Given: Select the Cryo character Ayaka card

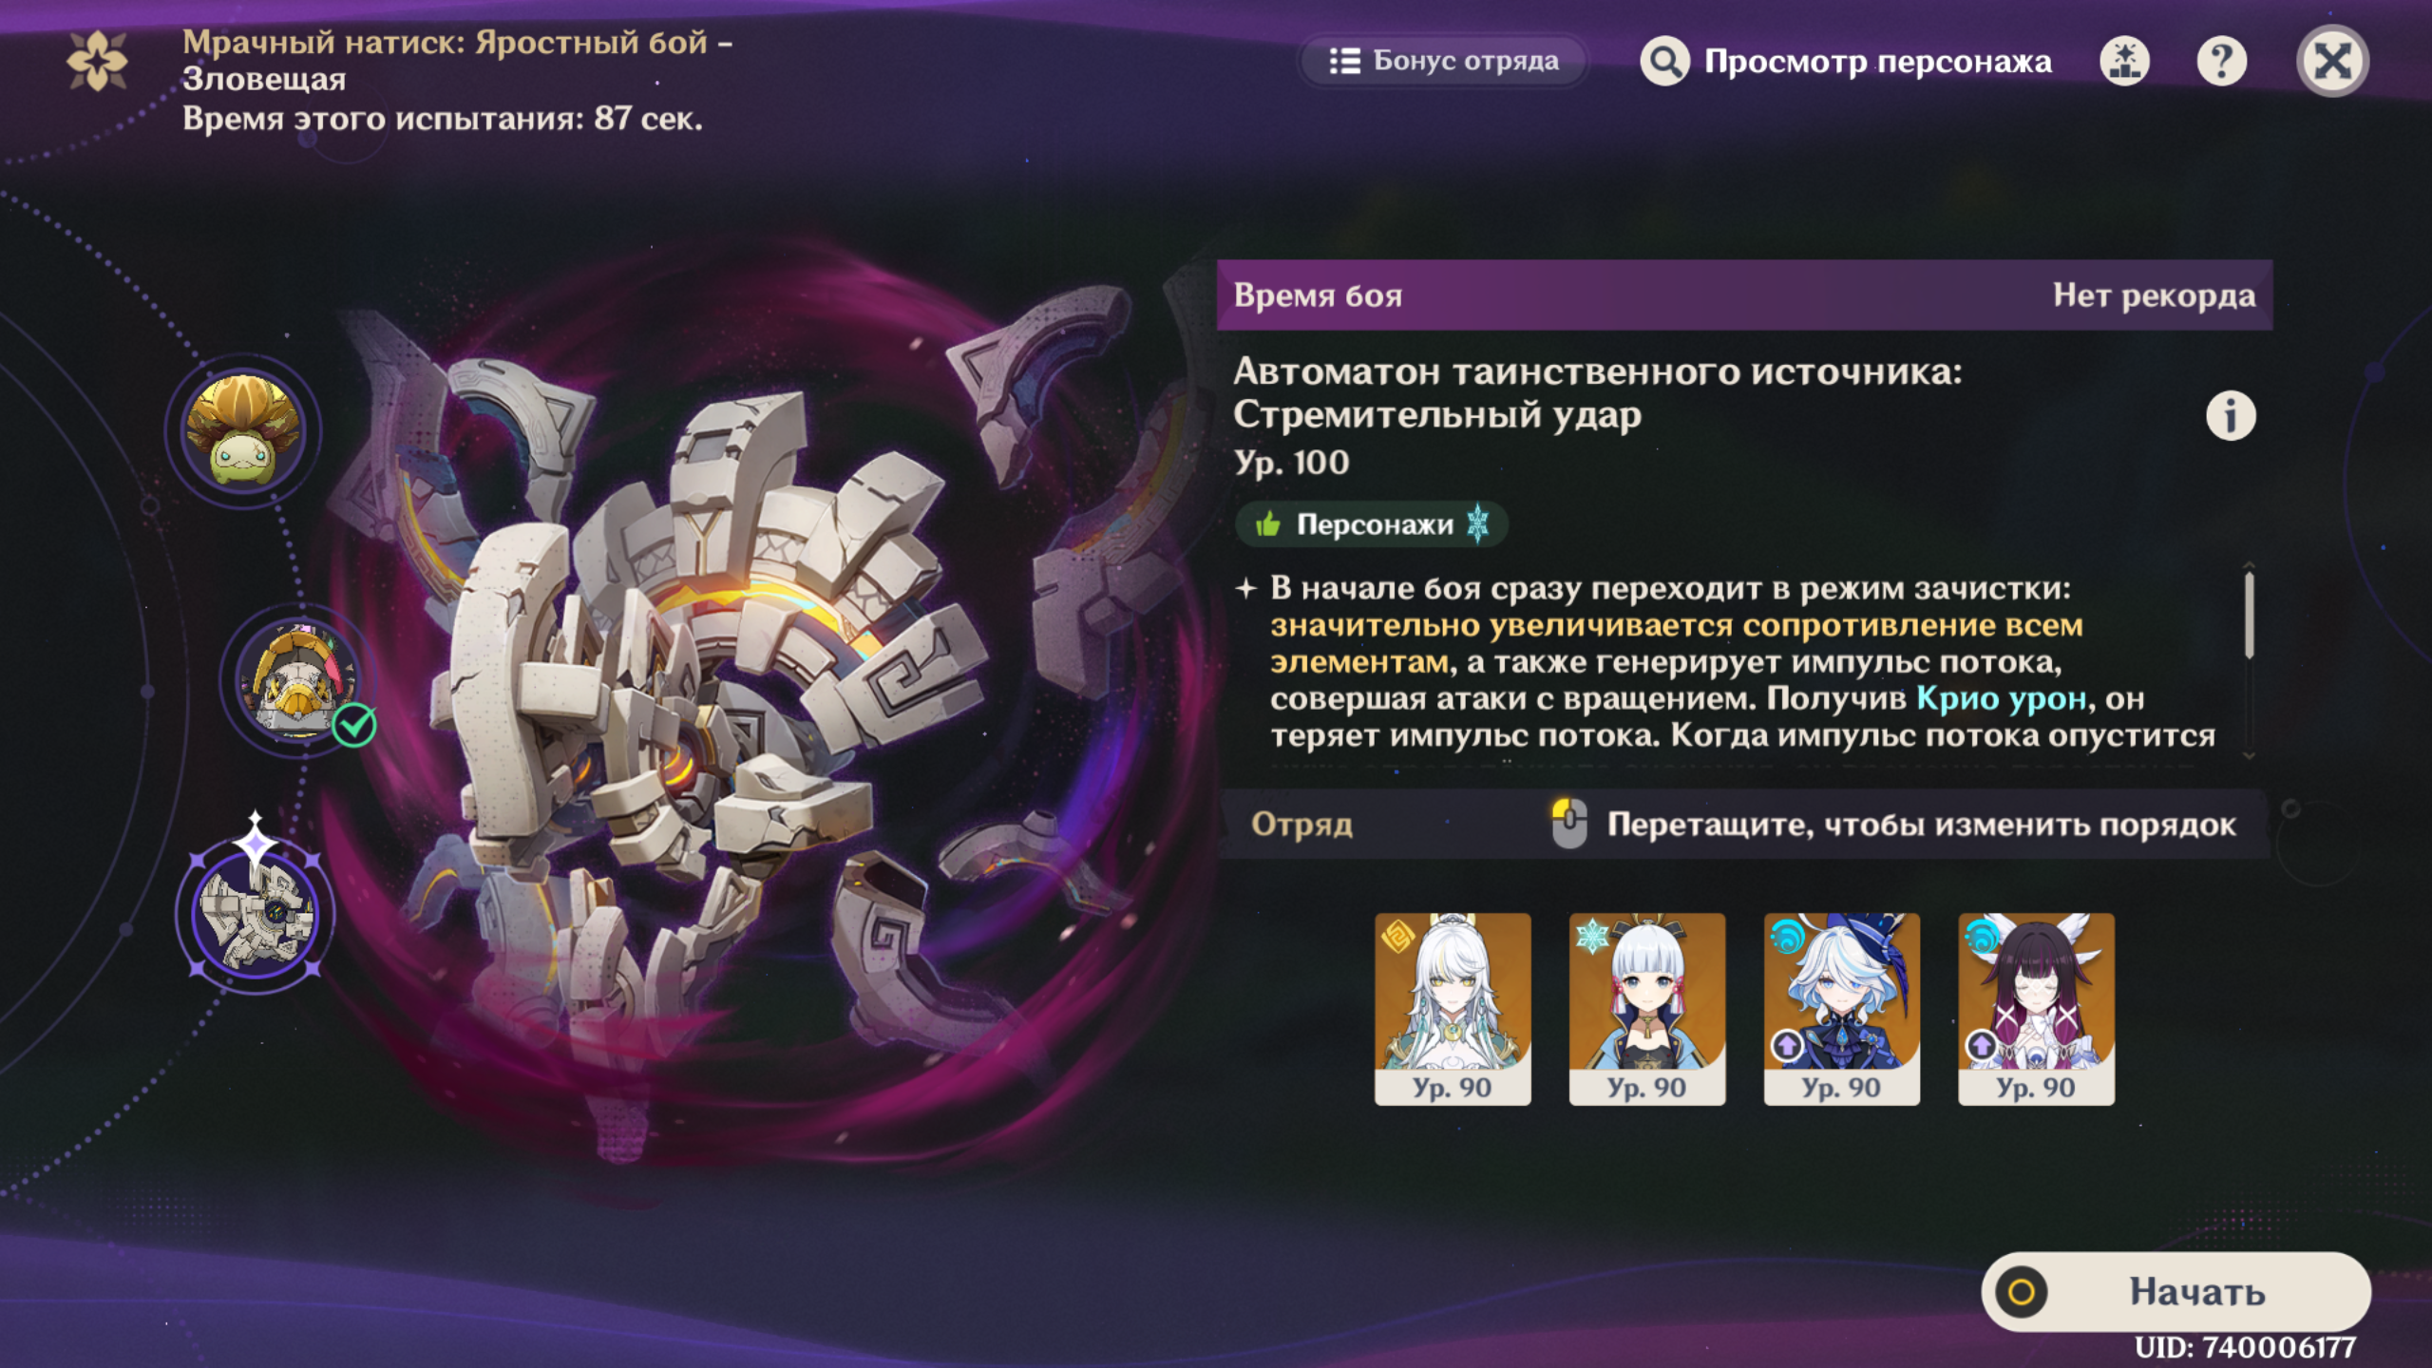Looking at the screenshot, I should point(1647,1009).
